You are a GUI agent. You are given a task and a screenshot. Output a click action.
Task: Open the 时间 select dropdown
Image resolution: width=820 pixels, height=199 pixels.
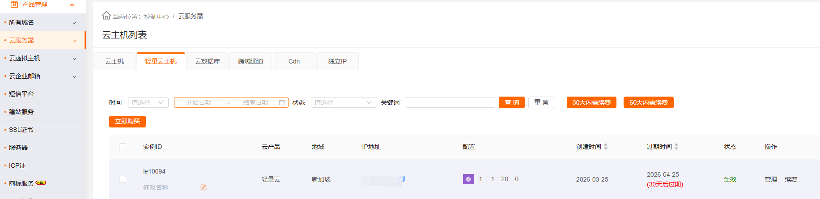click(148, 102)
